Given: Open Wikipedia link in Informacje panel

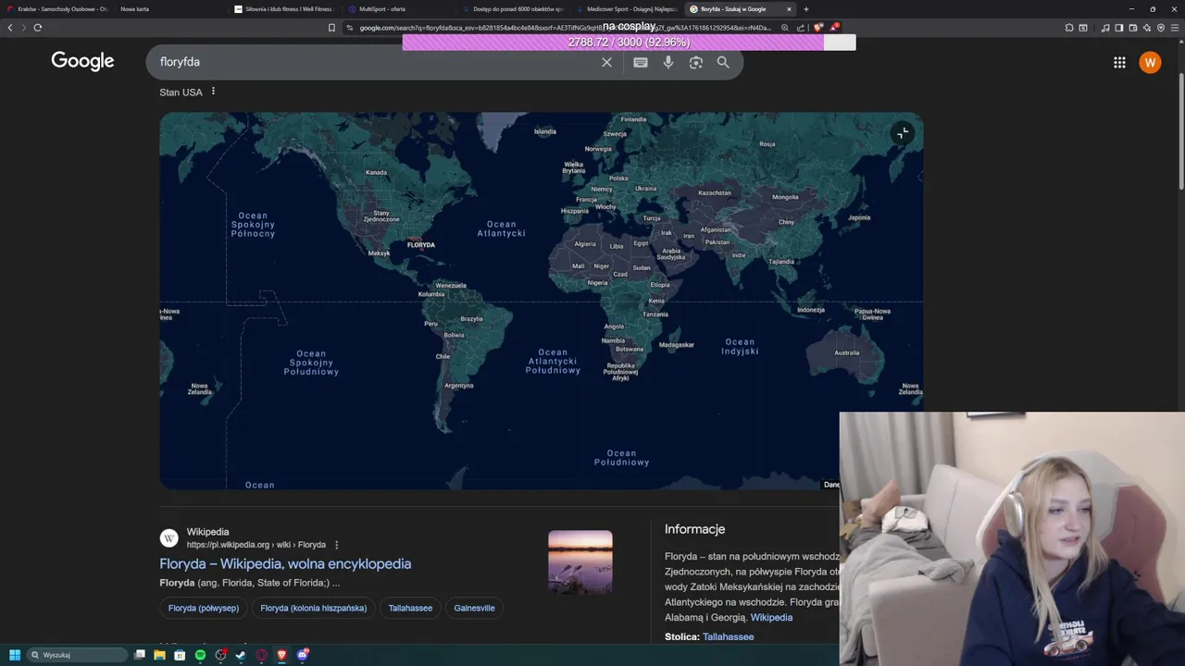Looking at the screenshot, I should 771,617.
